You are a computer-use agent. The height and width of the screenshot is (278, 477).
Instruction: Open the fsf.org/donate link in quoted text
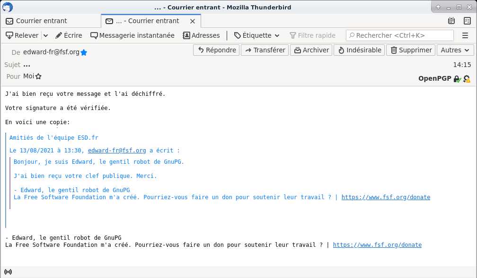click(386, 197)
